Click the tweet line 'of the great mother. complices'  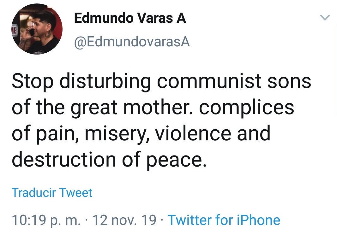pyautogui.click(x=153, y=108)
